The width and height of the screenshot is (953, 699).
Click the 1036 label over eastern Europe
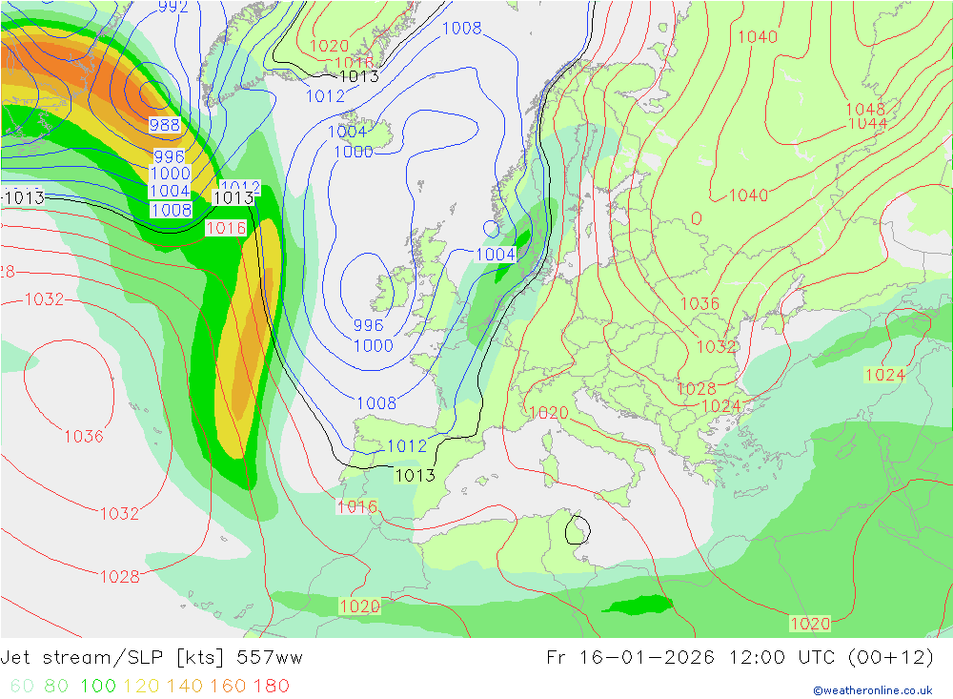[700, 303]
